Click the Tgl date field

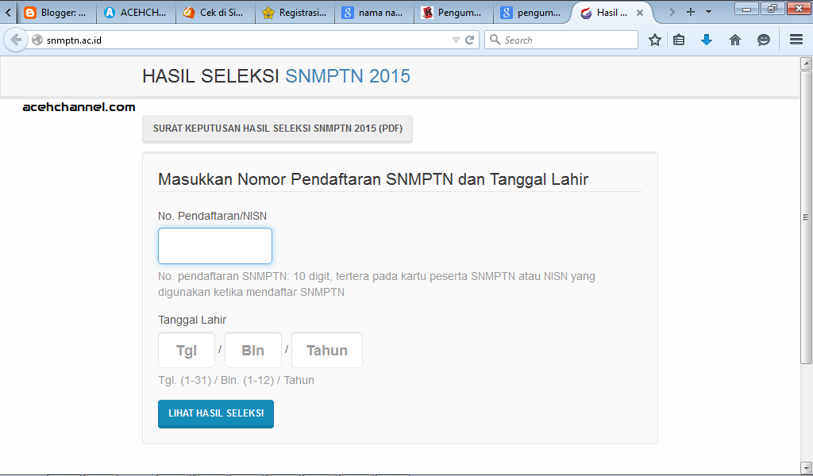[x=187, y=350]
